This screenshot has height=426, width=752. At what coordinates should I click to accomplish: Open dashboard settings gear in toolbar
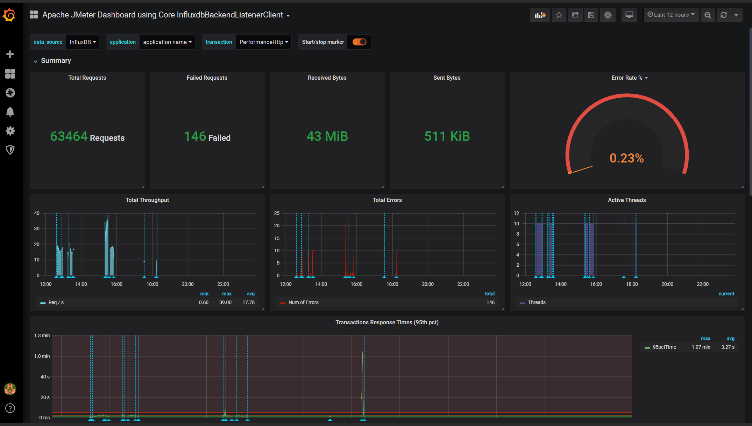[608, 15]
